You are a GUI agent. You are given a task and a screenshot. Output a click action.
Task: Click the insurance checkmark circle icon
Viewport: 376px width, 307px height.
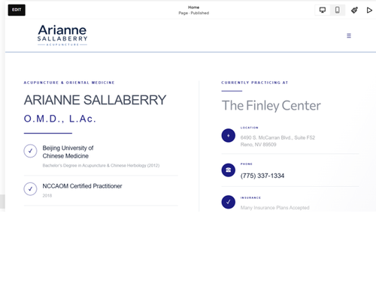tap(229, 202)
